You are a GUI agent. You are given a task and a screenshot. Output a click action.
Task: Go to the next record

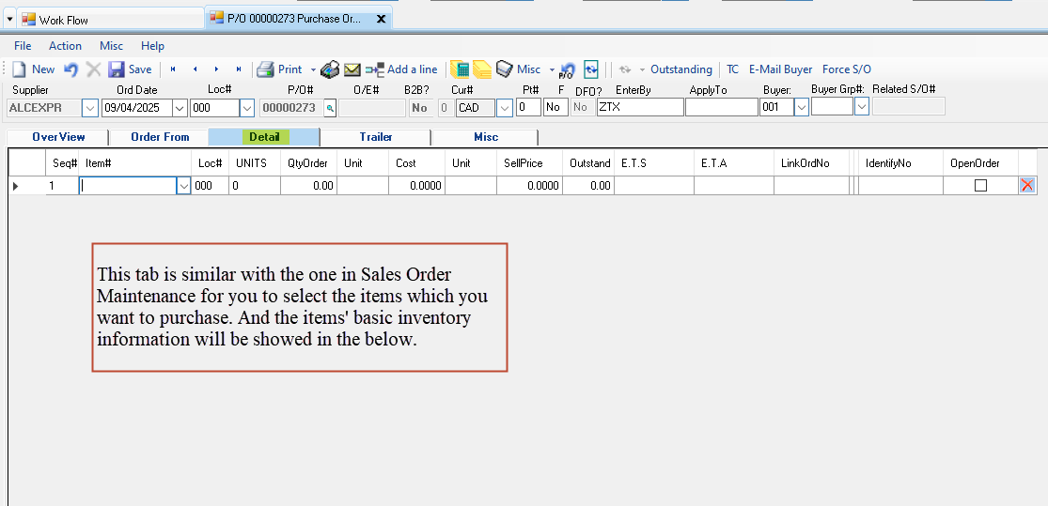[216, 69]
